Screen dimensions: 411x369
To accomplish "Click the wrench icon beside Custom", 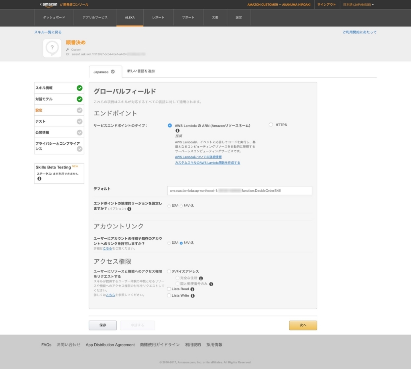I will click(x=67, y=49).
